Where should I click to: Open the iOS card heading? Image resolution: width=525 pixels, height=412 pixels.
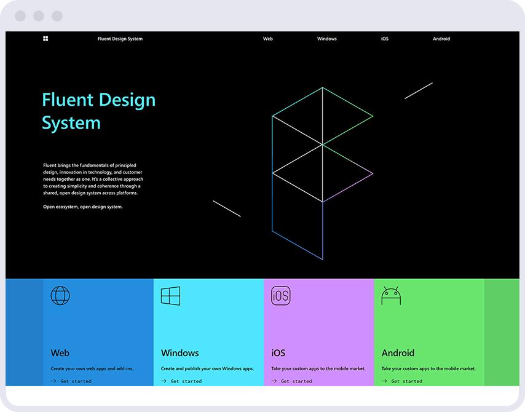click(x=278, y=353)
